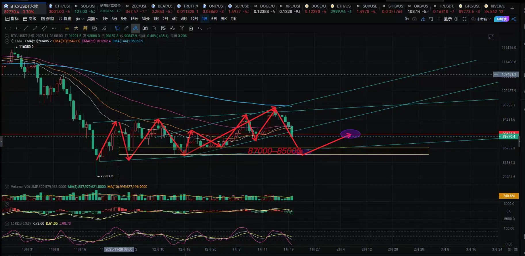
Task: Switch to the 周K weekly timeframe
Action: tap(224, 19)
